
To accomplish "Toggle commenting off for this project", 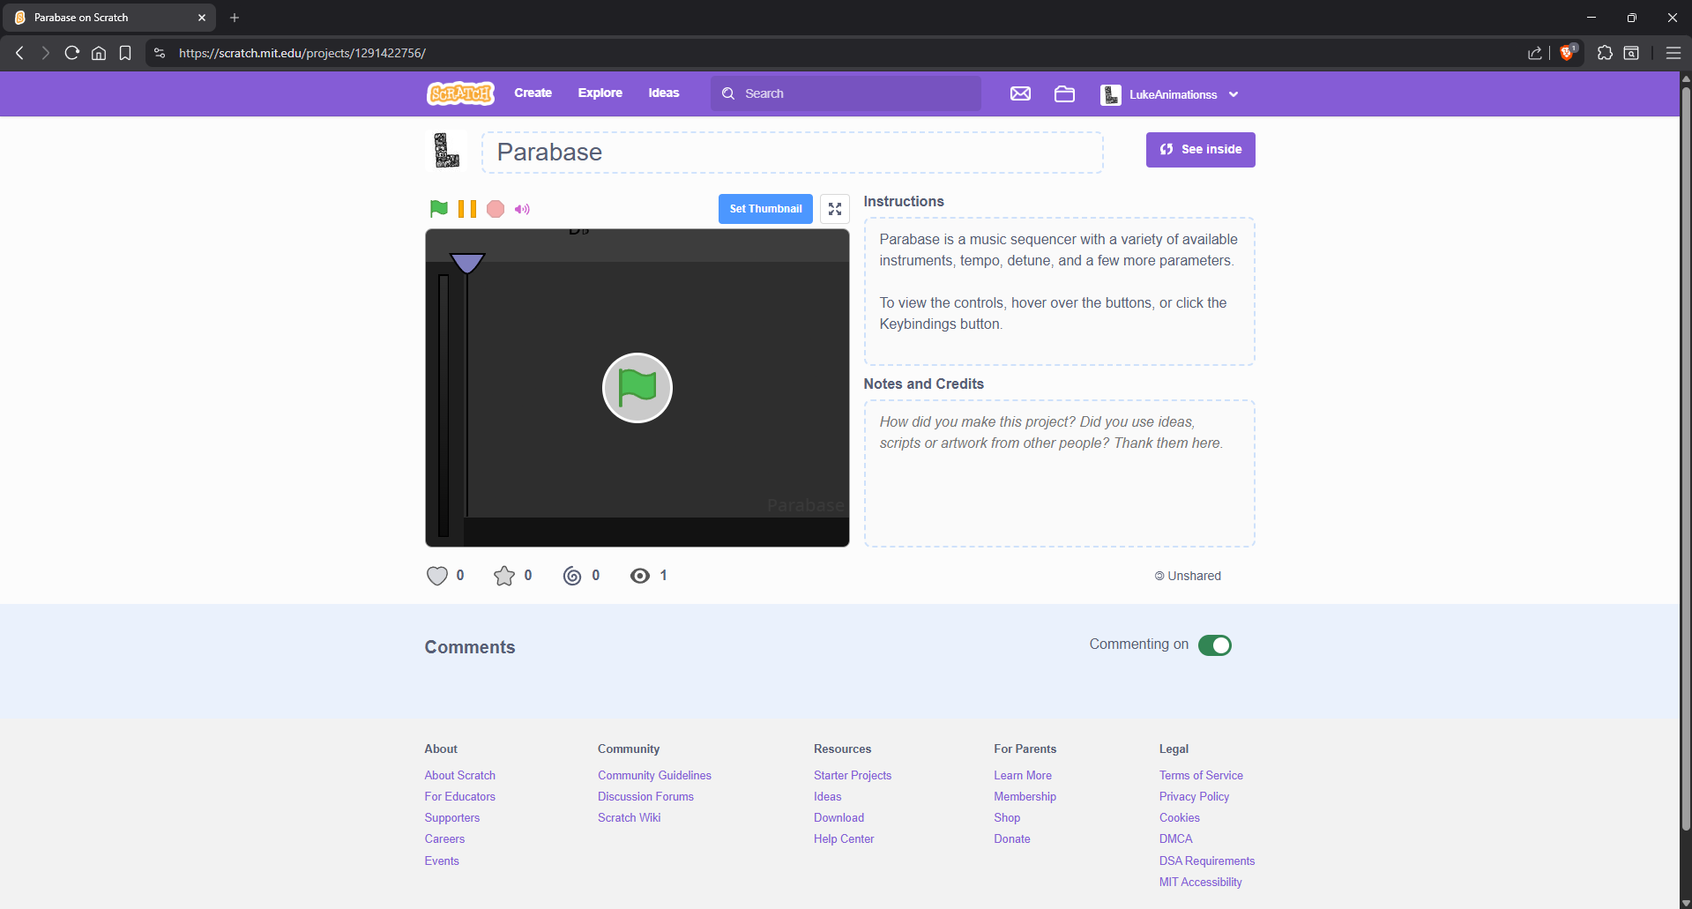I will pyautogui.click(x=1214, y=644).
